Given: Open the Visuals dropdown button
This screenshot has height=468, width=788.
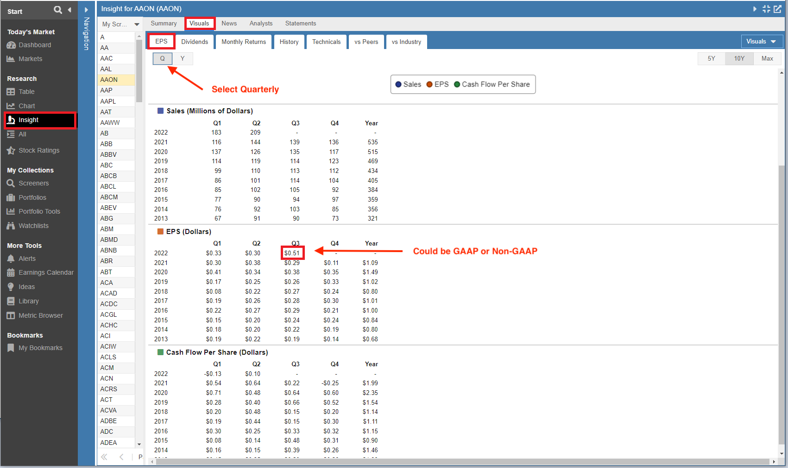Looking at the screenshot, I should click(x=762, y=42).
